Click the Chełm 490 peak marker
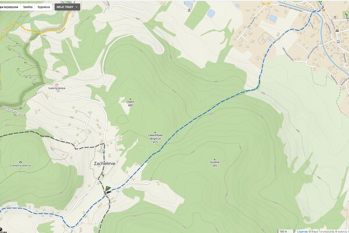 point(130,99)
